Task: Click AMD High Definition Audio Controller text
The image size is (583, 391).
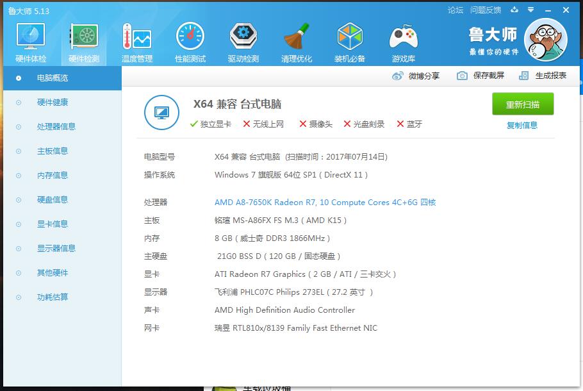Action: point(285,310)
